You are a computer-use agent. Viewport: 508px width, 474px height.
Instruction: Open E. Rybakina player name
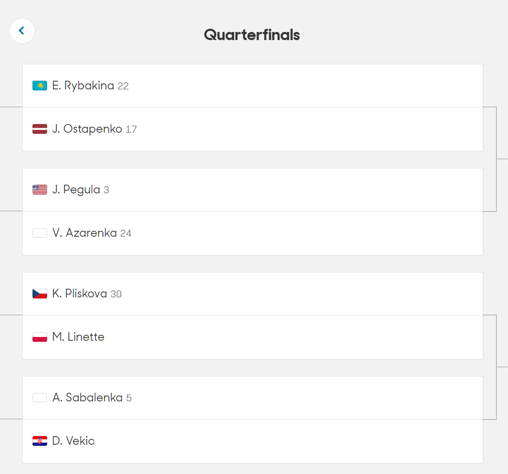83,86
